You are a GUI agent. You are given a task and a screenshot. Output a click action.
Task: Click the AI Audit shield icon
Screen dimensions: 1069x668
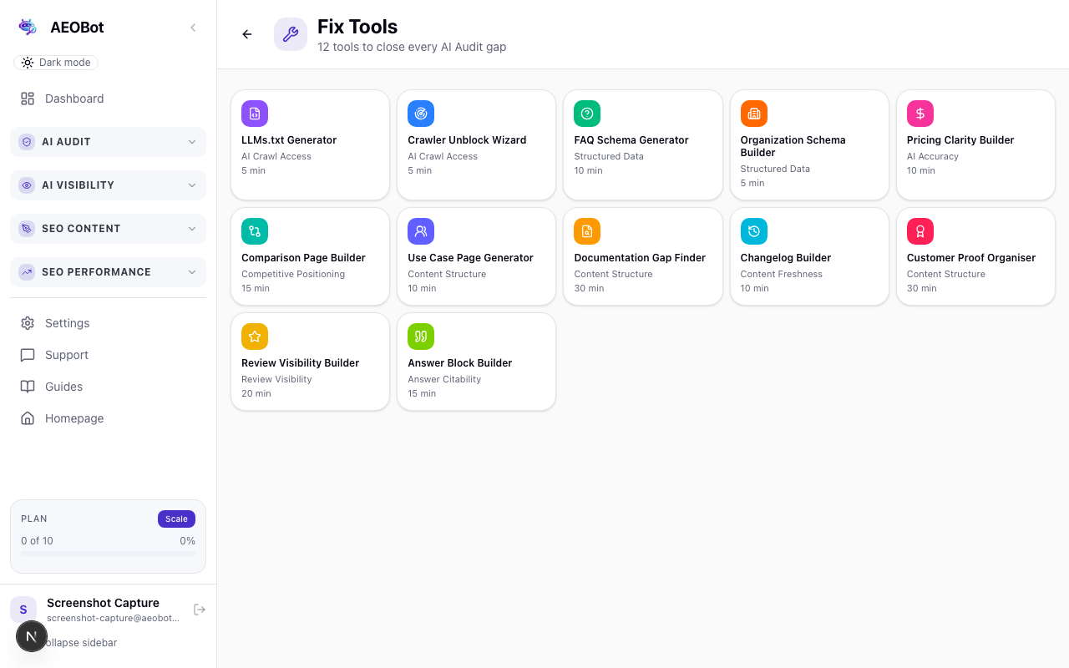27,142
